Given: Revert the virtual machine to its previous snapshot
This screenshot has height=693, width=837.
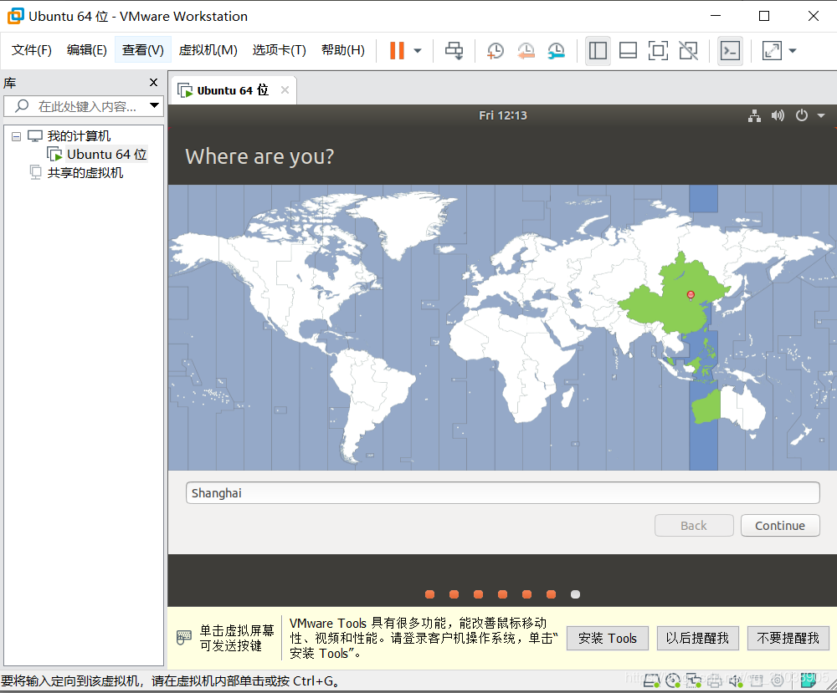Looking at the screenshot, I should 526,51.
